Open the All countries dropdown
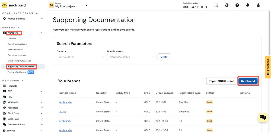This screenshot has height=134, width=271. click(x=81, y=57)
